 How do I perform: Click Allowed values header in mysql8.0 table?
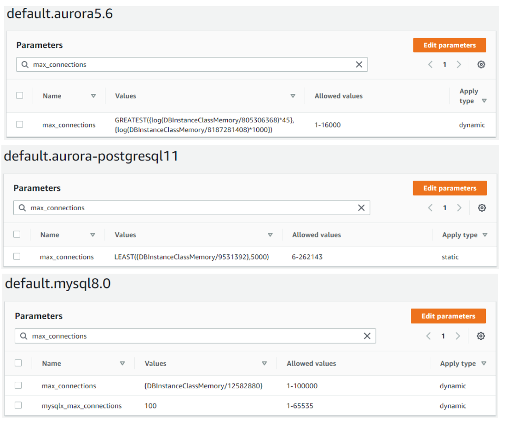tap(311, 363)
